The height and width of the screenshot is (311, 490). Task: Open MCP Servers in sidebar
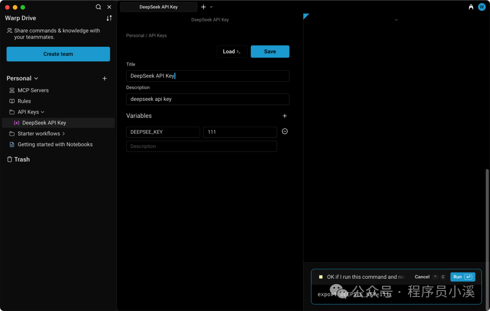pos(33,90)
